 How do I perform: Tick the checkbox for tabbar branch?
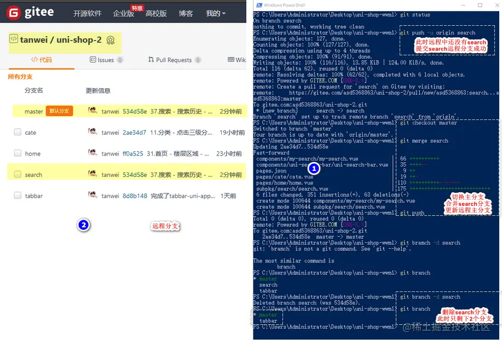tap(18, 196)
